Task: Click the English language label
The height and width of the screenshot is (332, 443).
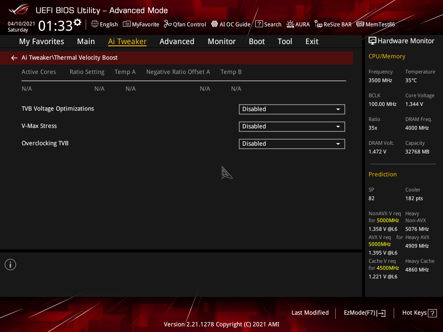Action: click(109, 25)
